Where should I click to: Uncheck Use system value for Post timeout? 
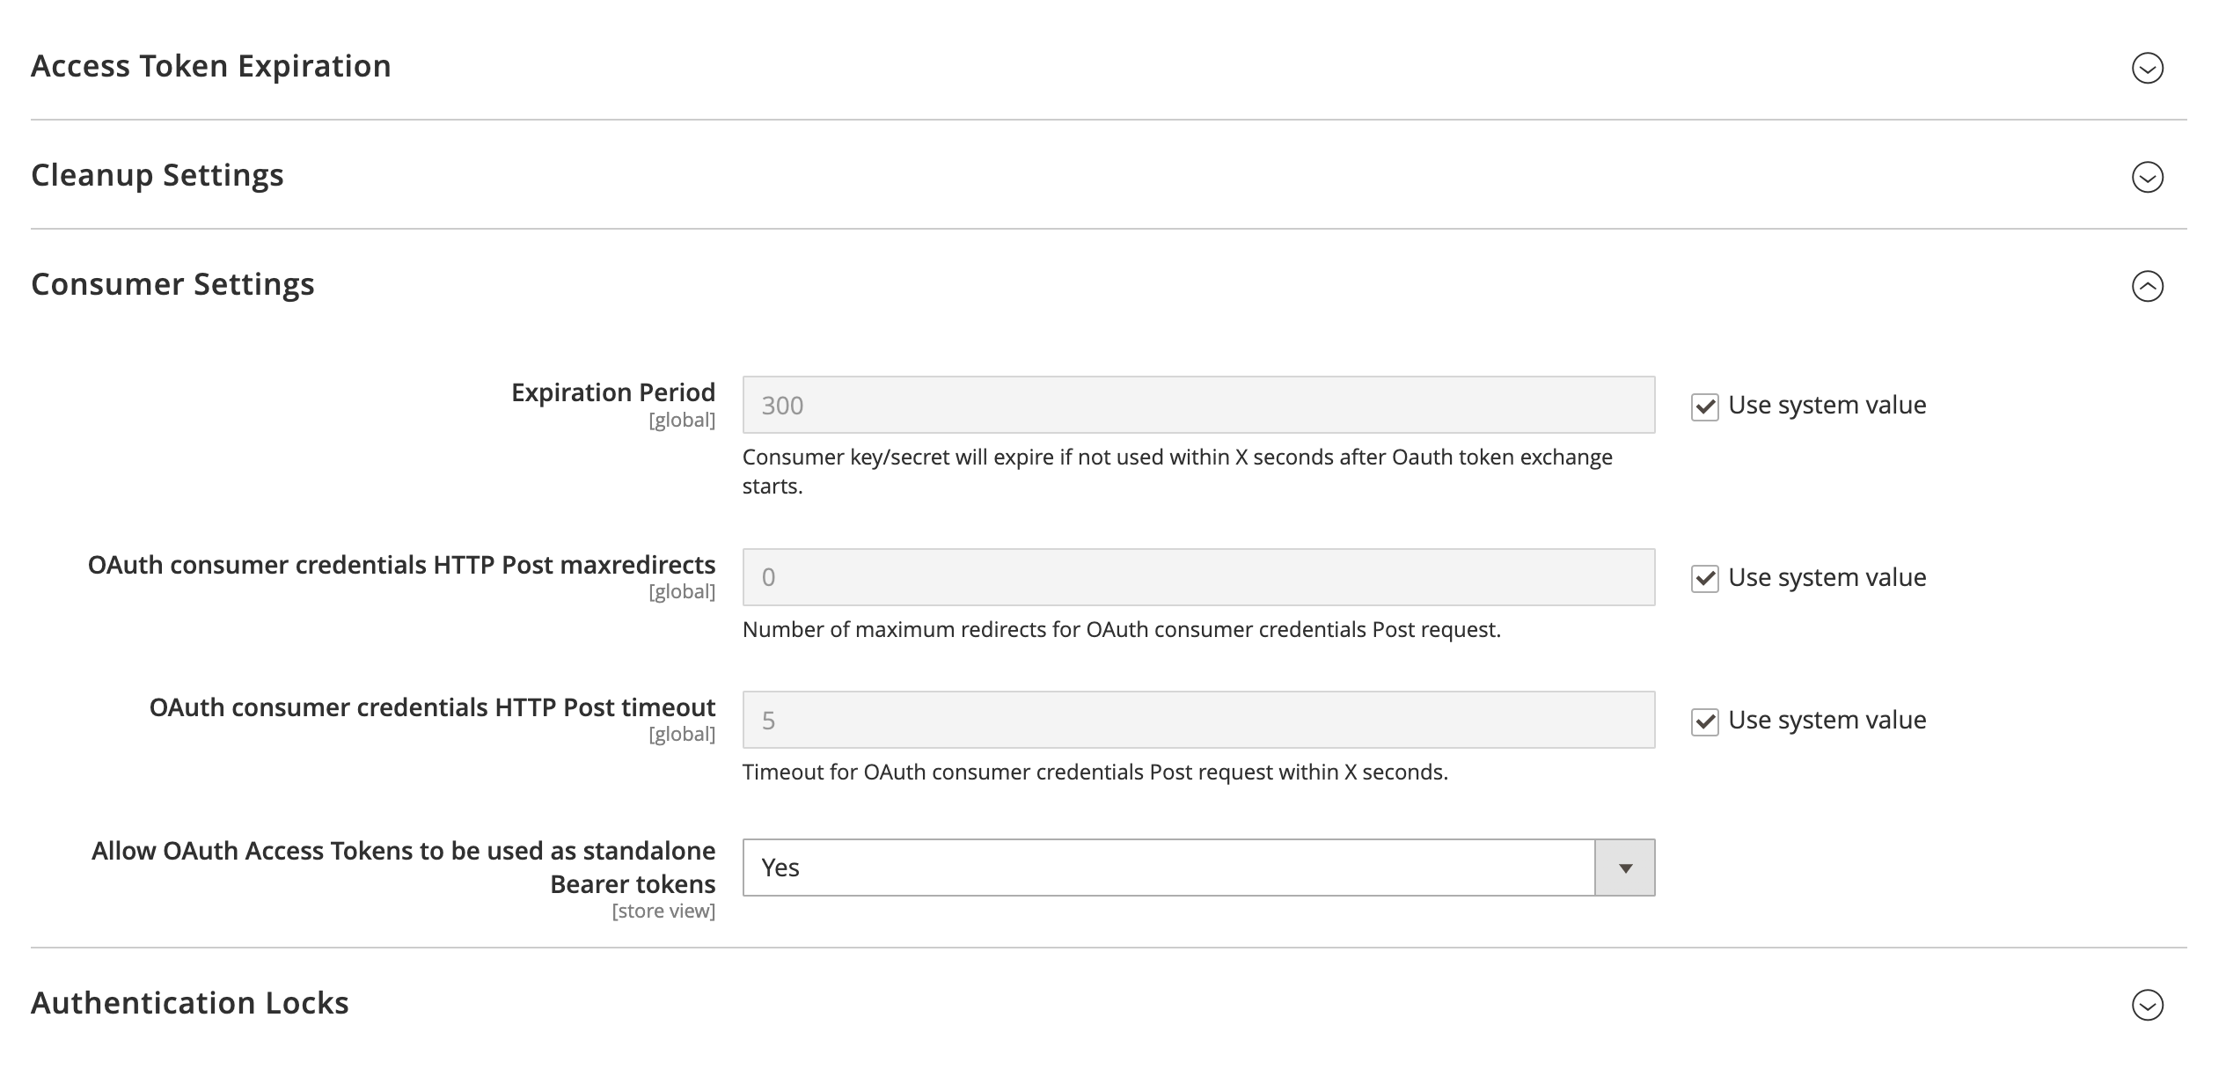1704,721
